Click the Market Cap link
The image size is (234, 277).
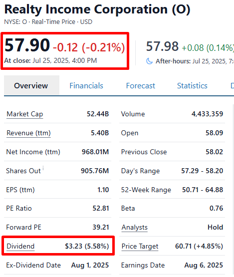pos(25,114)
